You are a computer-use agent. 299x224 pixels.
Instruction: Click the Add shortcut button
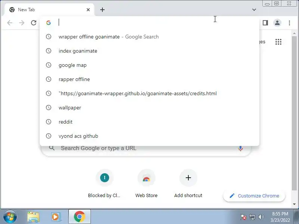(188, 184)
